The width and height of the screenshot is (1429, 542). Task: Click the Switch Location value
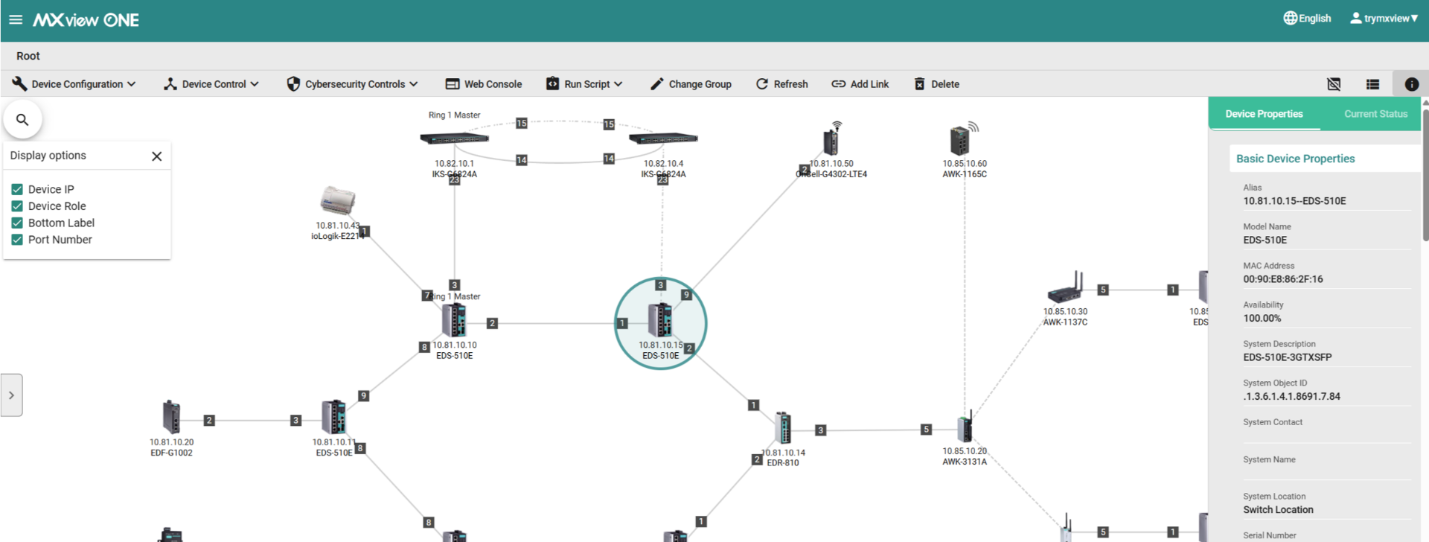click(x=1278, y=510)
